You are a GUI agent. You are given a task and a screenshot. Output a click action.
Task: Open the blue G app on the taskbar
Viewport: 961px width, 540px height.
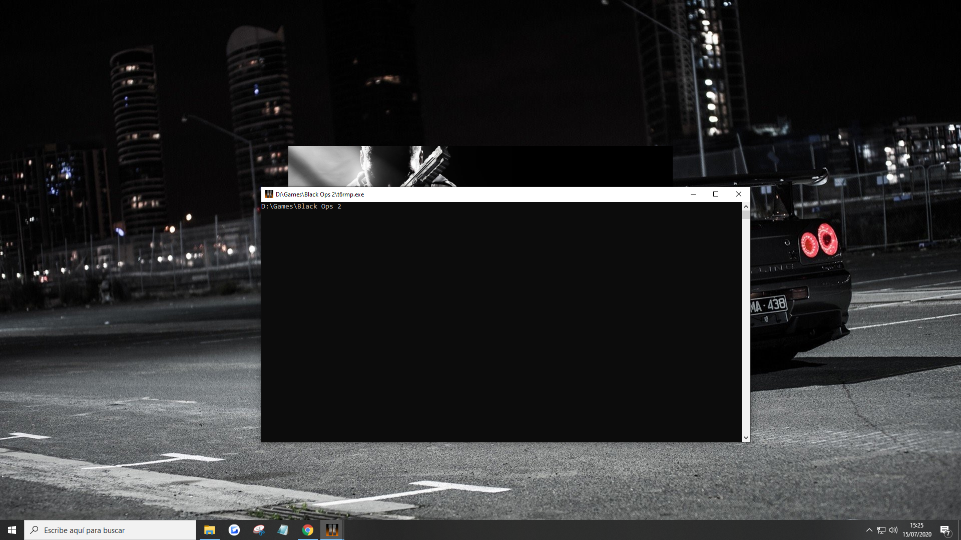tap(234, 530)
